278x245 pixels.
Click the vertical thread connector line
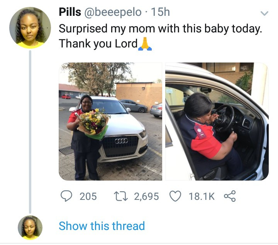point(30,132)
